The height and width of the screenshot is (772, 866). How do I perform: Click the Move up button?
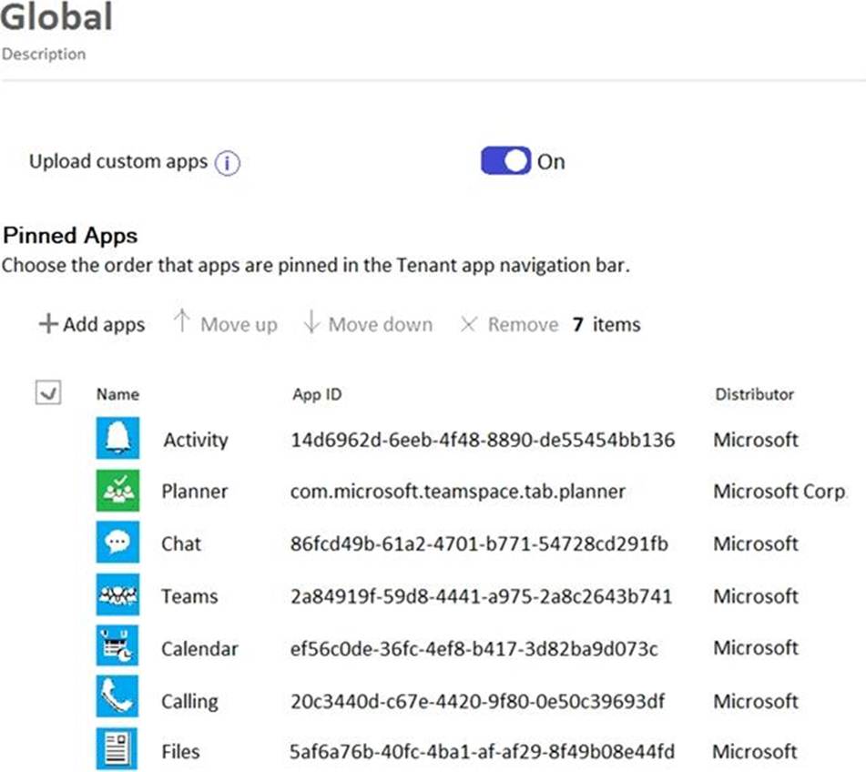point(225,324)
